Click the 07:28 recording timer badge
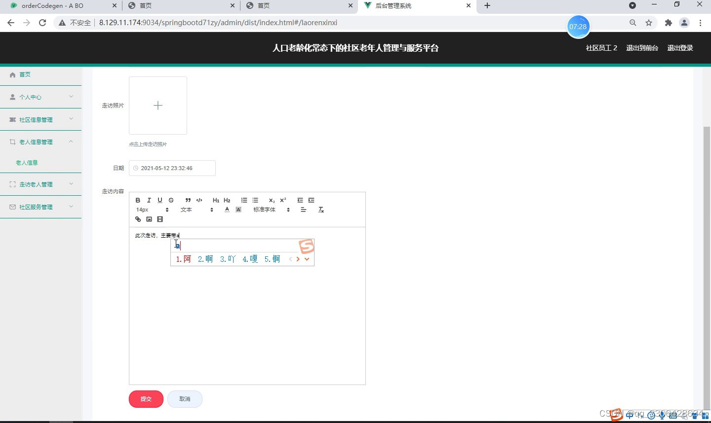 pos(578,27)
